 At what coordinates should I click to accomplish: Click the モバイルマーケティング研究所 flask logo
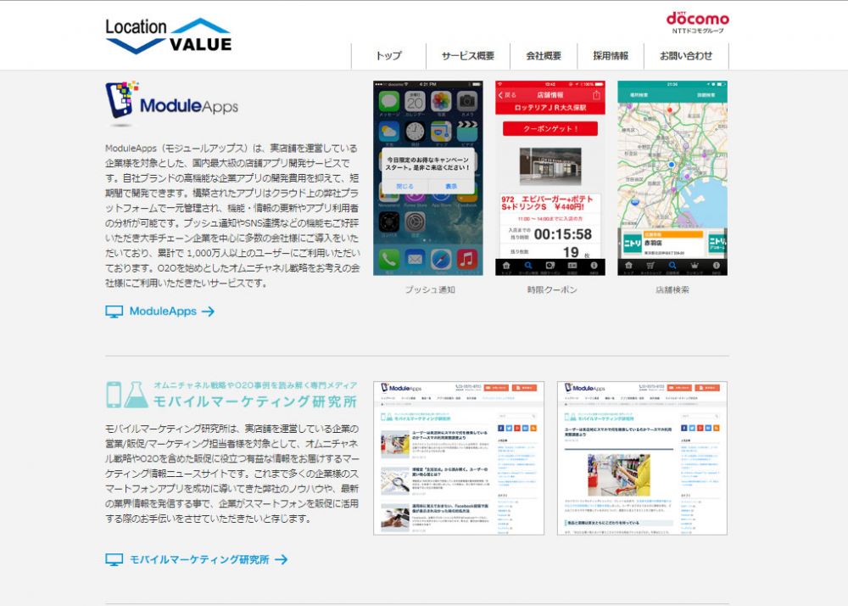[x=127, y=395]
